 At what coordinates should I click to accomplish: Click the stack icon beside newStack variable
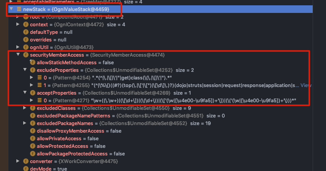[19, 9]
